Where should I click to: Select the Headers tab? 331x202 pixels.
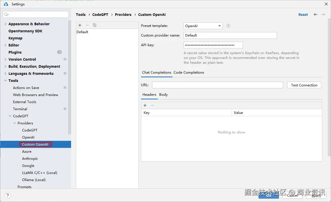coord(149,94)
